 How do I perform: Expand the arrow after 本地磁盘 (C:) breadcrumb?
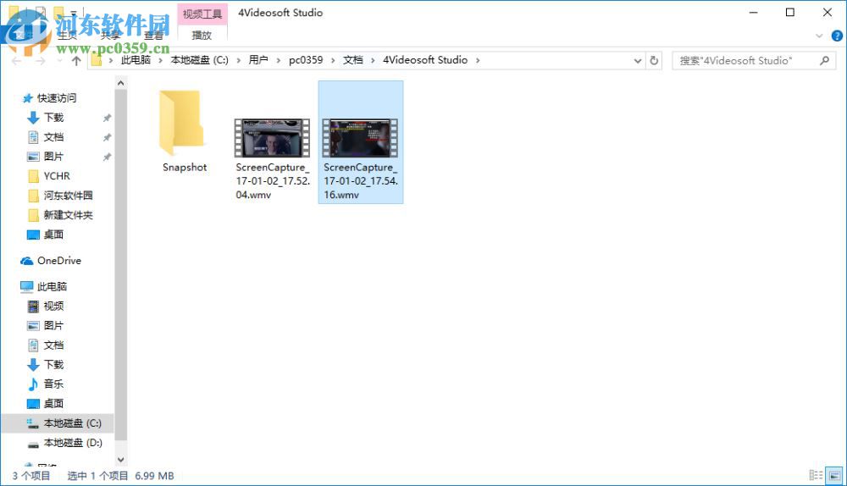pyautogui.click(x=238, y=60)
